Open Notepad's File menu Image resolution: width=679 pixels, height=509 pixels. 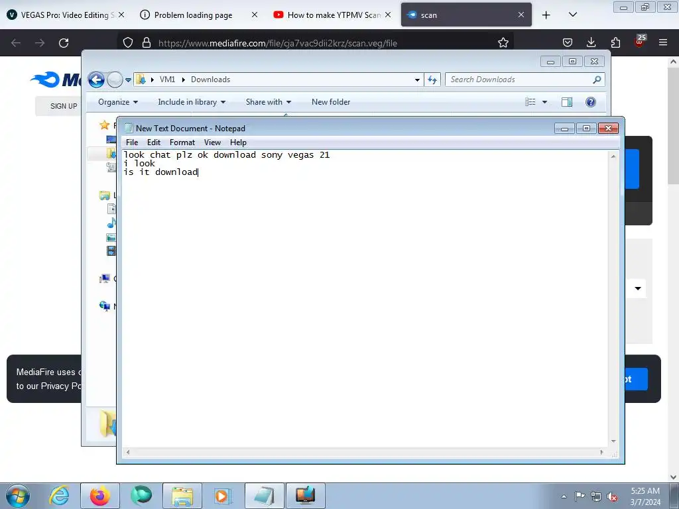[x=132, y=142]
